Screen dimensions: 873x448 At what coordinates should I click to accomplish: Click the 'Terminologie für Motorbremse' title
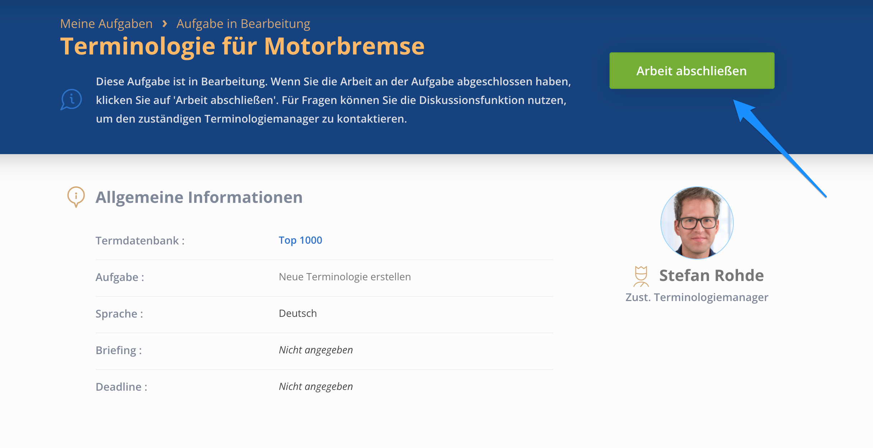[x=242, y=46]
